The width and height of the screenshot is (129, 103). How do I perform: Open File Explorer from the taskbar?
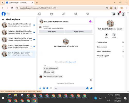pos(16,95)
